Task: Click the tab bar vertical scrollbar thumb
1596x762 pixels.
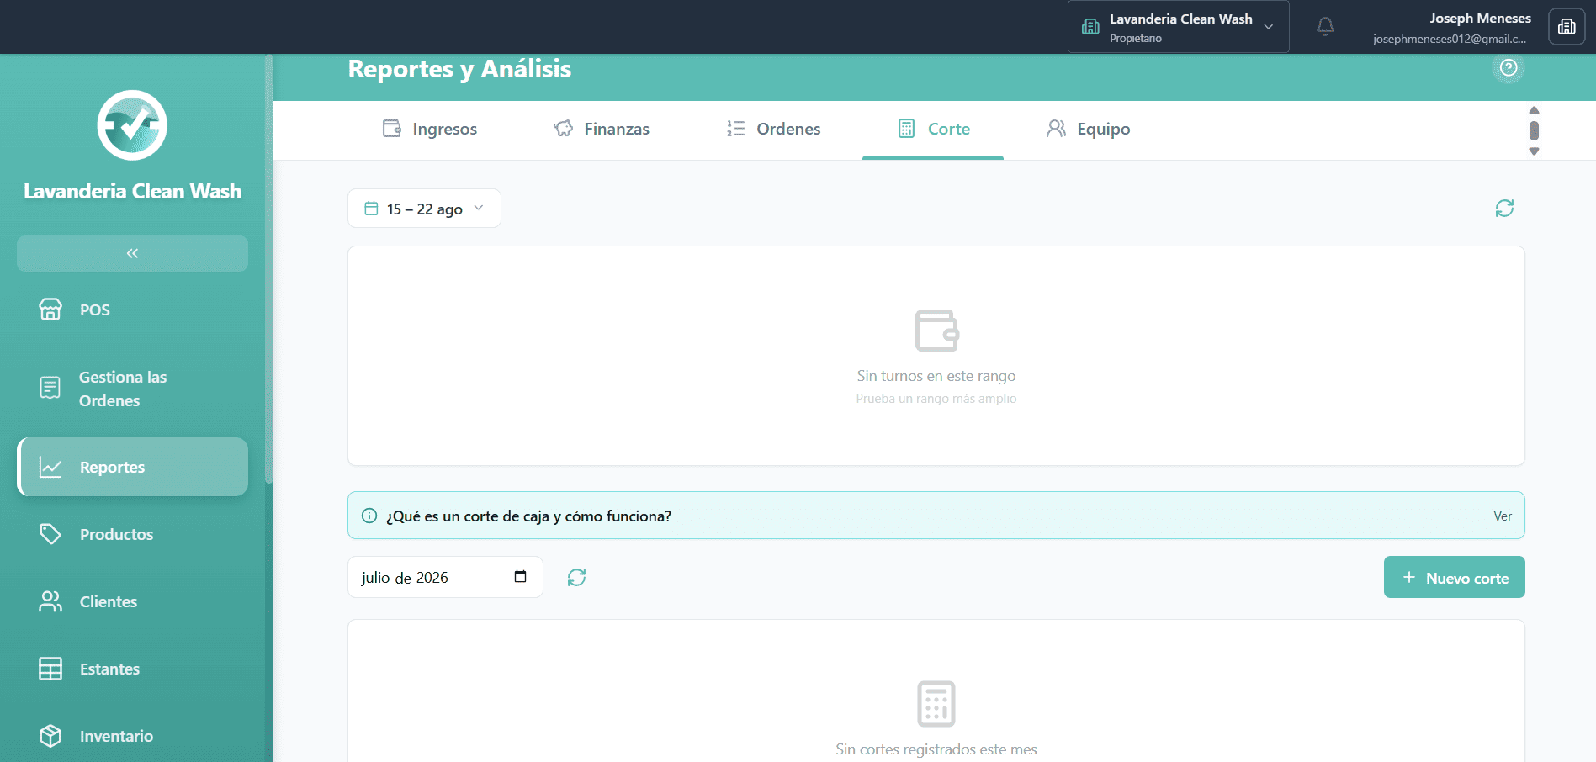Action: 1534,130
